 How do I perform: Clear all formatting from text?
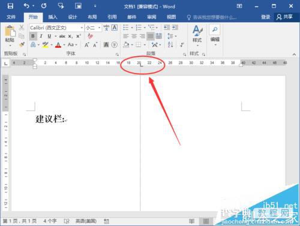tap(91, 36)
